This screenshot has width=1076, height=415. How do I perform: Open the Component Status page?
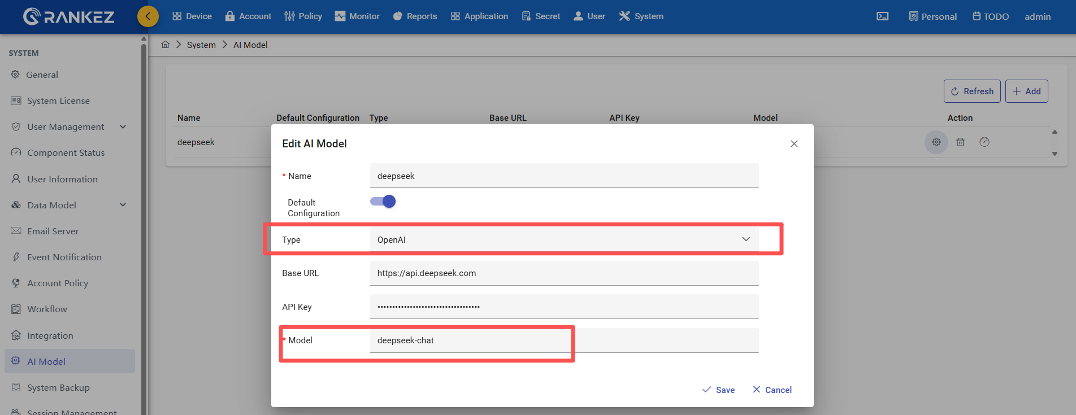66,152
